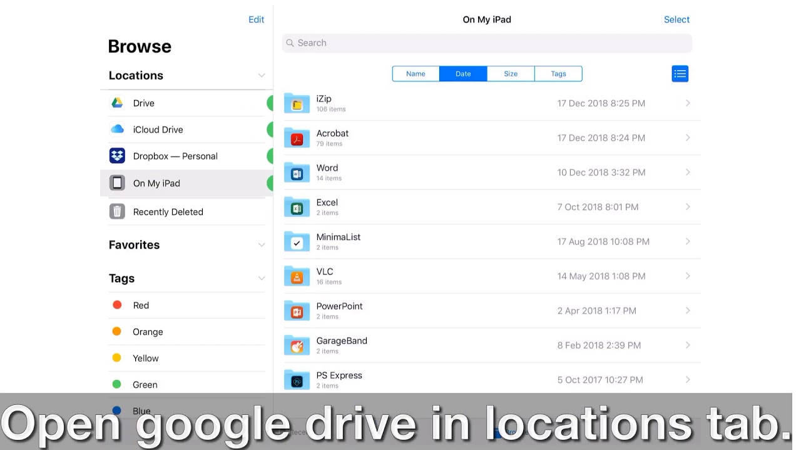Open the iZip folder icon
Viewport: 801px width, 450px height.
[297, 103]
